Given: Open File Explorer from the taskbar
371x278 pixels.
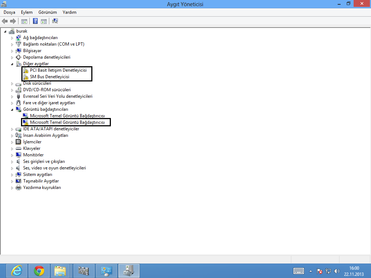Looking at the screenshot, I should tap(60, 271).
